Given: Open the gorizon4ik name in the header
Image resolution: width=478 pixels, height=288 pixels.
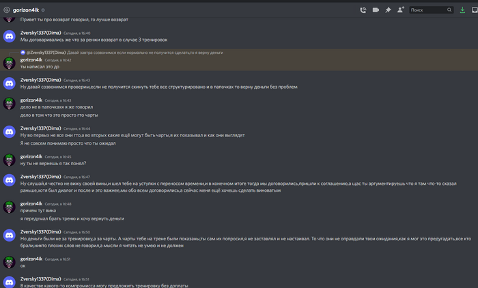Looking at the screenshot, I should point(27,10).
